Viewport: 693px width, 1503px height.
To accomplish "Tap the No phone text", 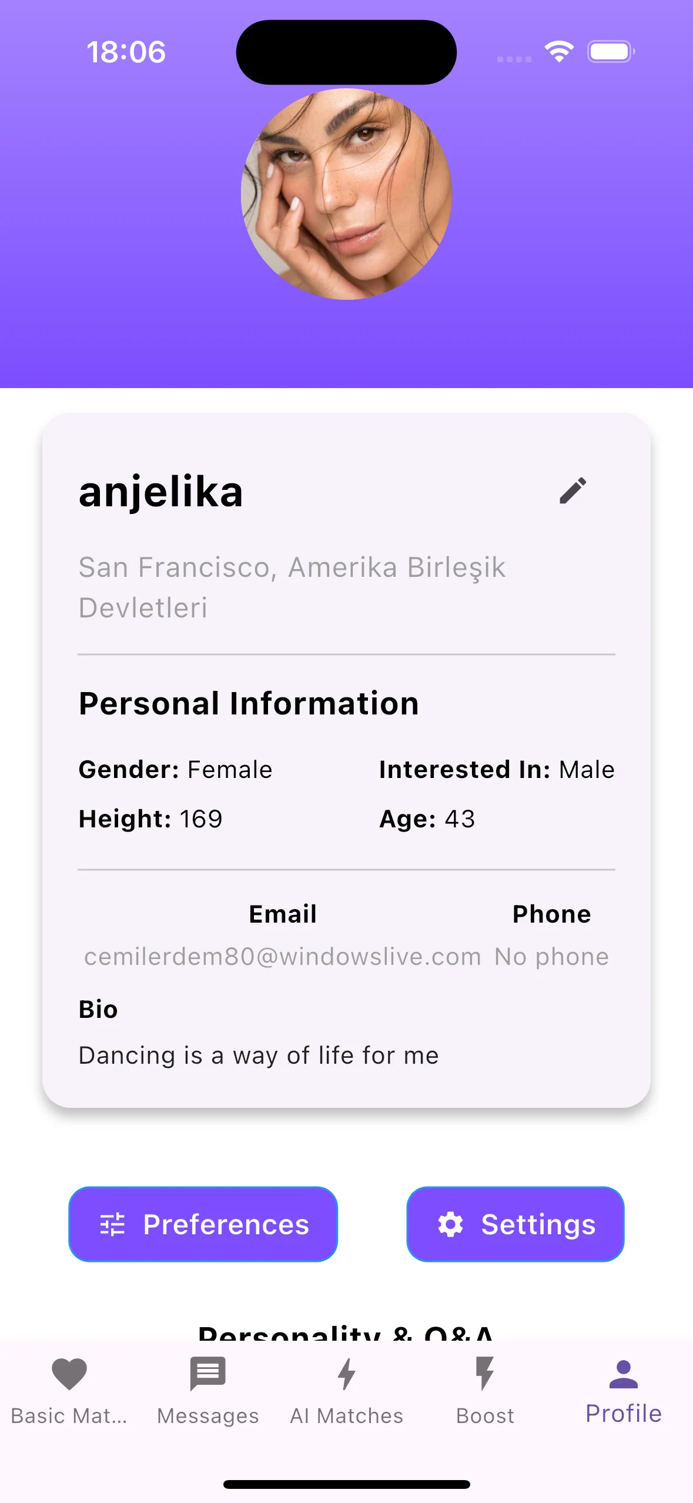I will 552,957.
